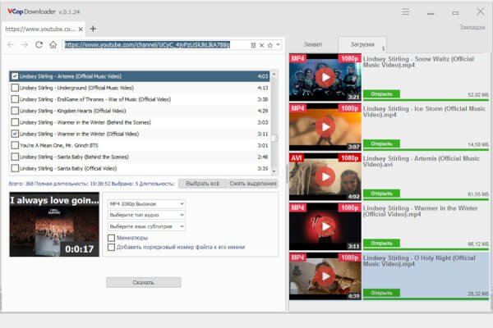The image size is (493, 328).
Task: Check Warmer in the Winter (Behind the Scenes) checkbox
Action: (x=15, y=122)
